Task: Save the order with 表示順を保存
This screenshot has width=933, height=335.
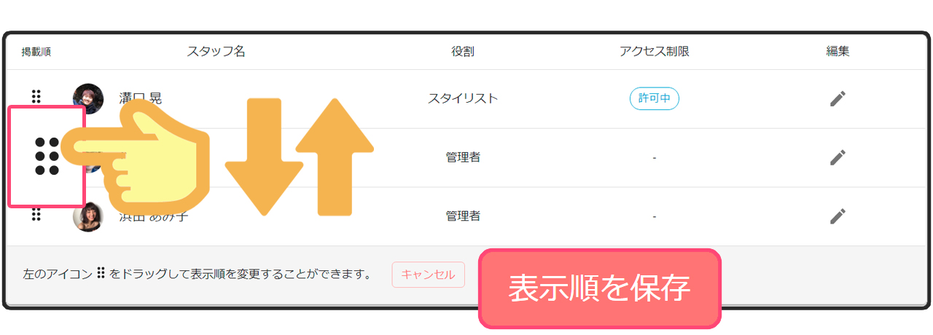Action: [599, 288]
